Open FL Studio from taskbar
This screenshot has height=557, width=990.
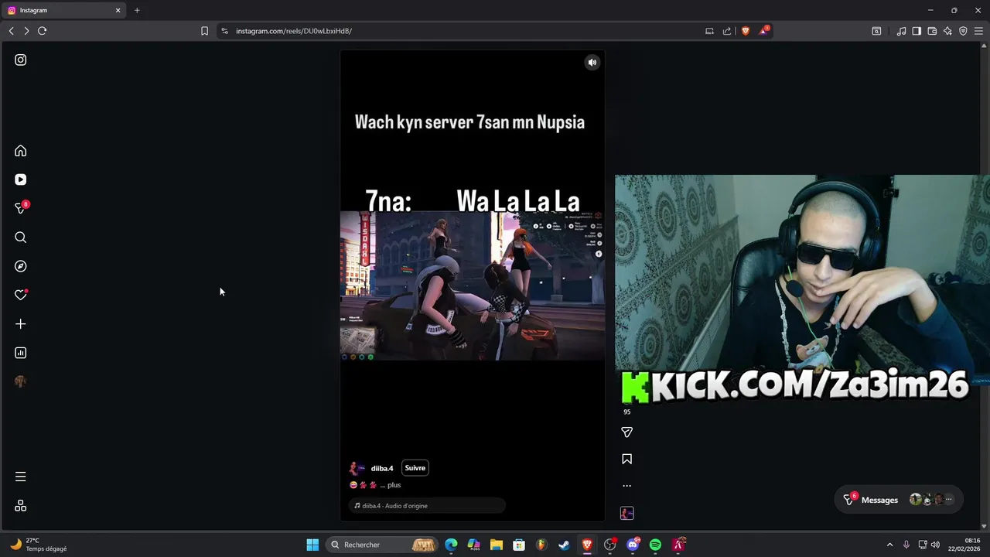[x=542, y=545]
